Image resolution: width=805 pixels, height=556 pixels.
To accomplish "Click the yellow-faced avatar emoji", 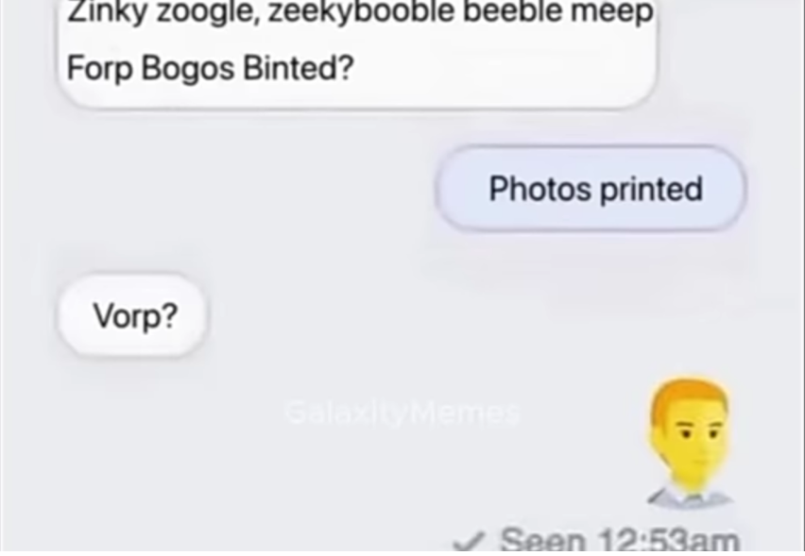I will (691, 444).
